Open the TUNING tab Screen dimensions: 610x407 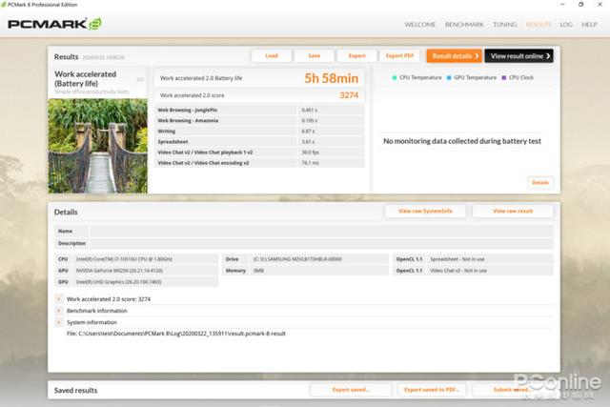[504, 25]
